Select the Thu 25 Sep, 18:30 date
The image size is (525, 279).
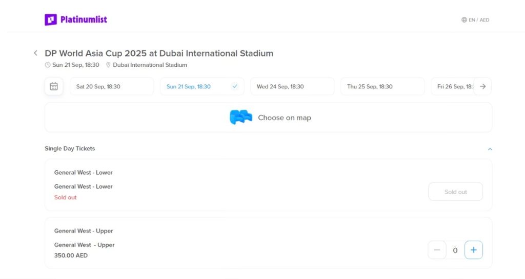(x=382, y=86)
